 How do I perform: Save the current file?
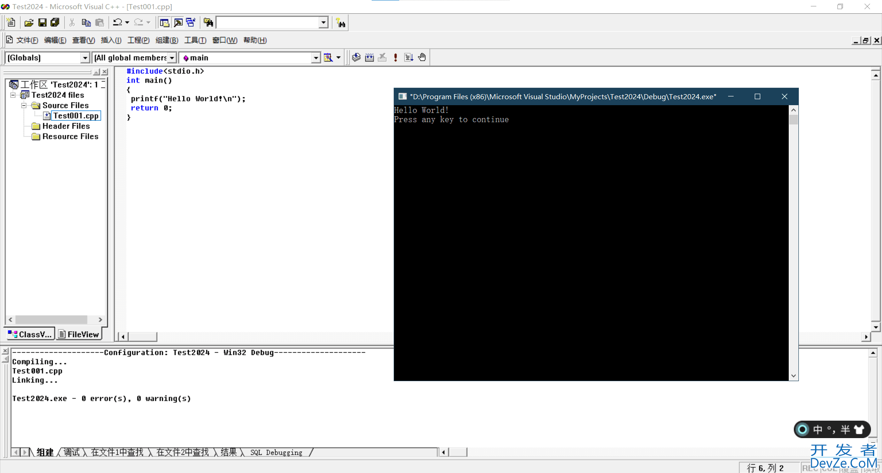coord(42,23)
